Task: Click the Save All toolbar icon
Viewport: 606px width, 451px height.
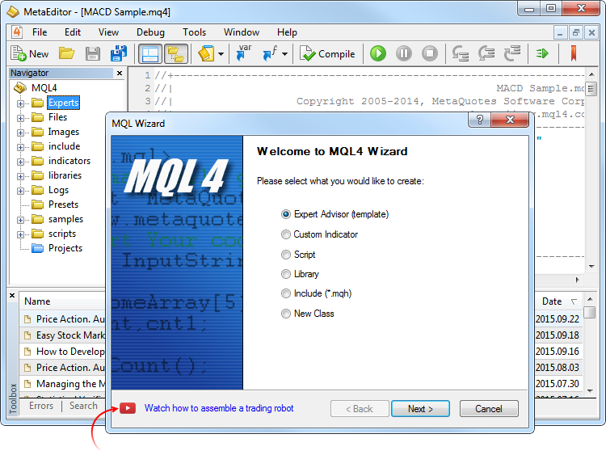Action: 119,54
